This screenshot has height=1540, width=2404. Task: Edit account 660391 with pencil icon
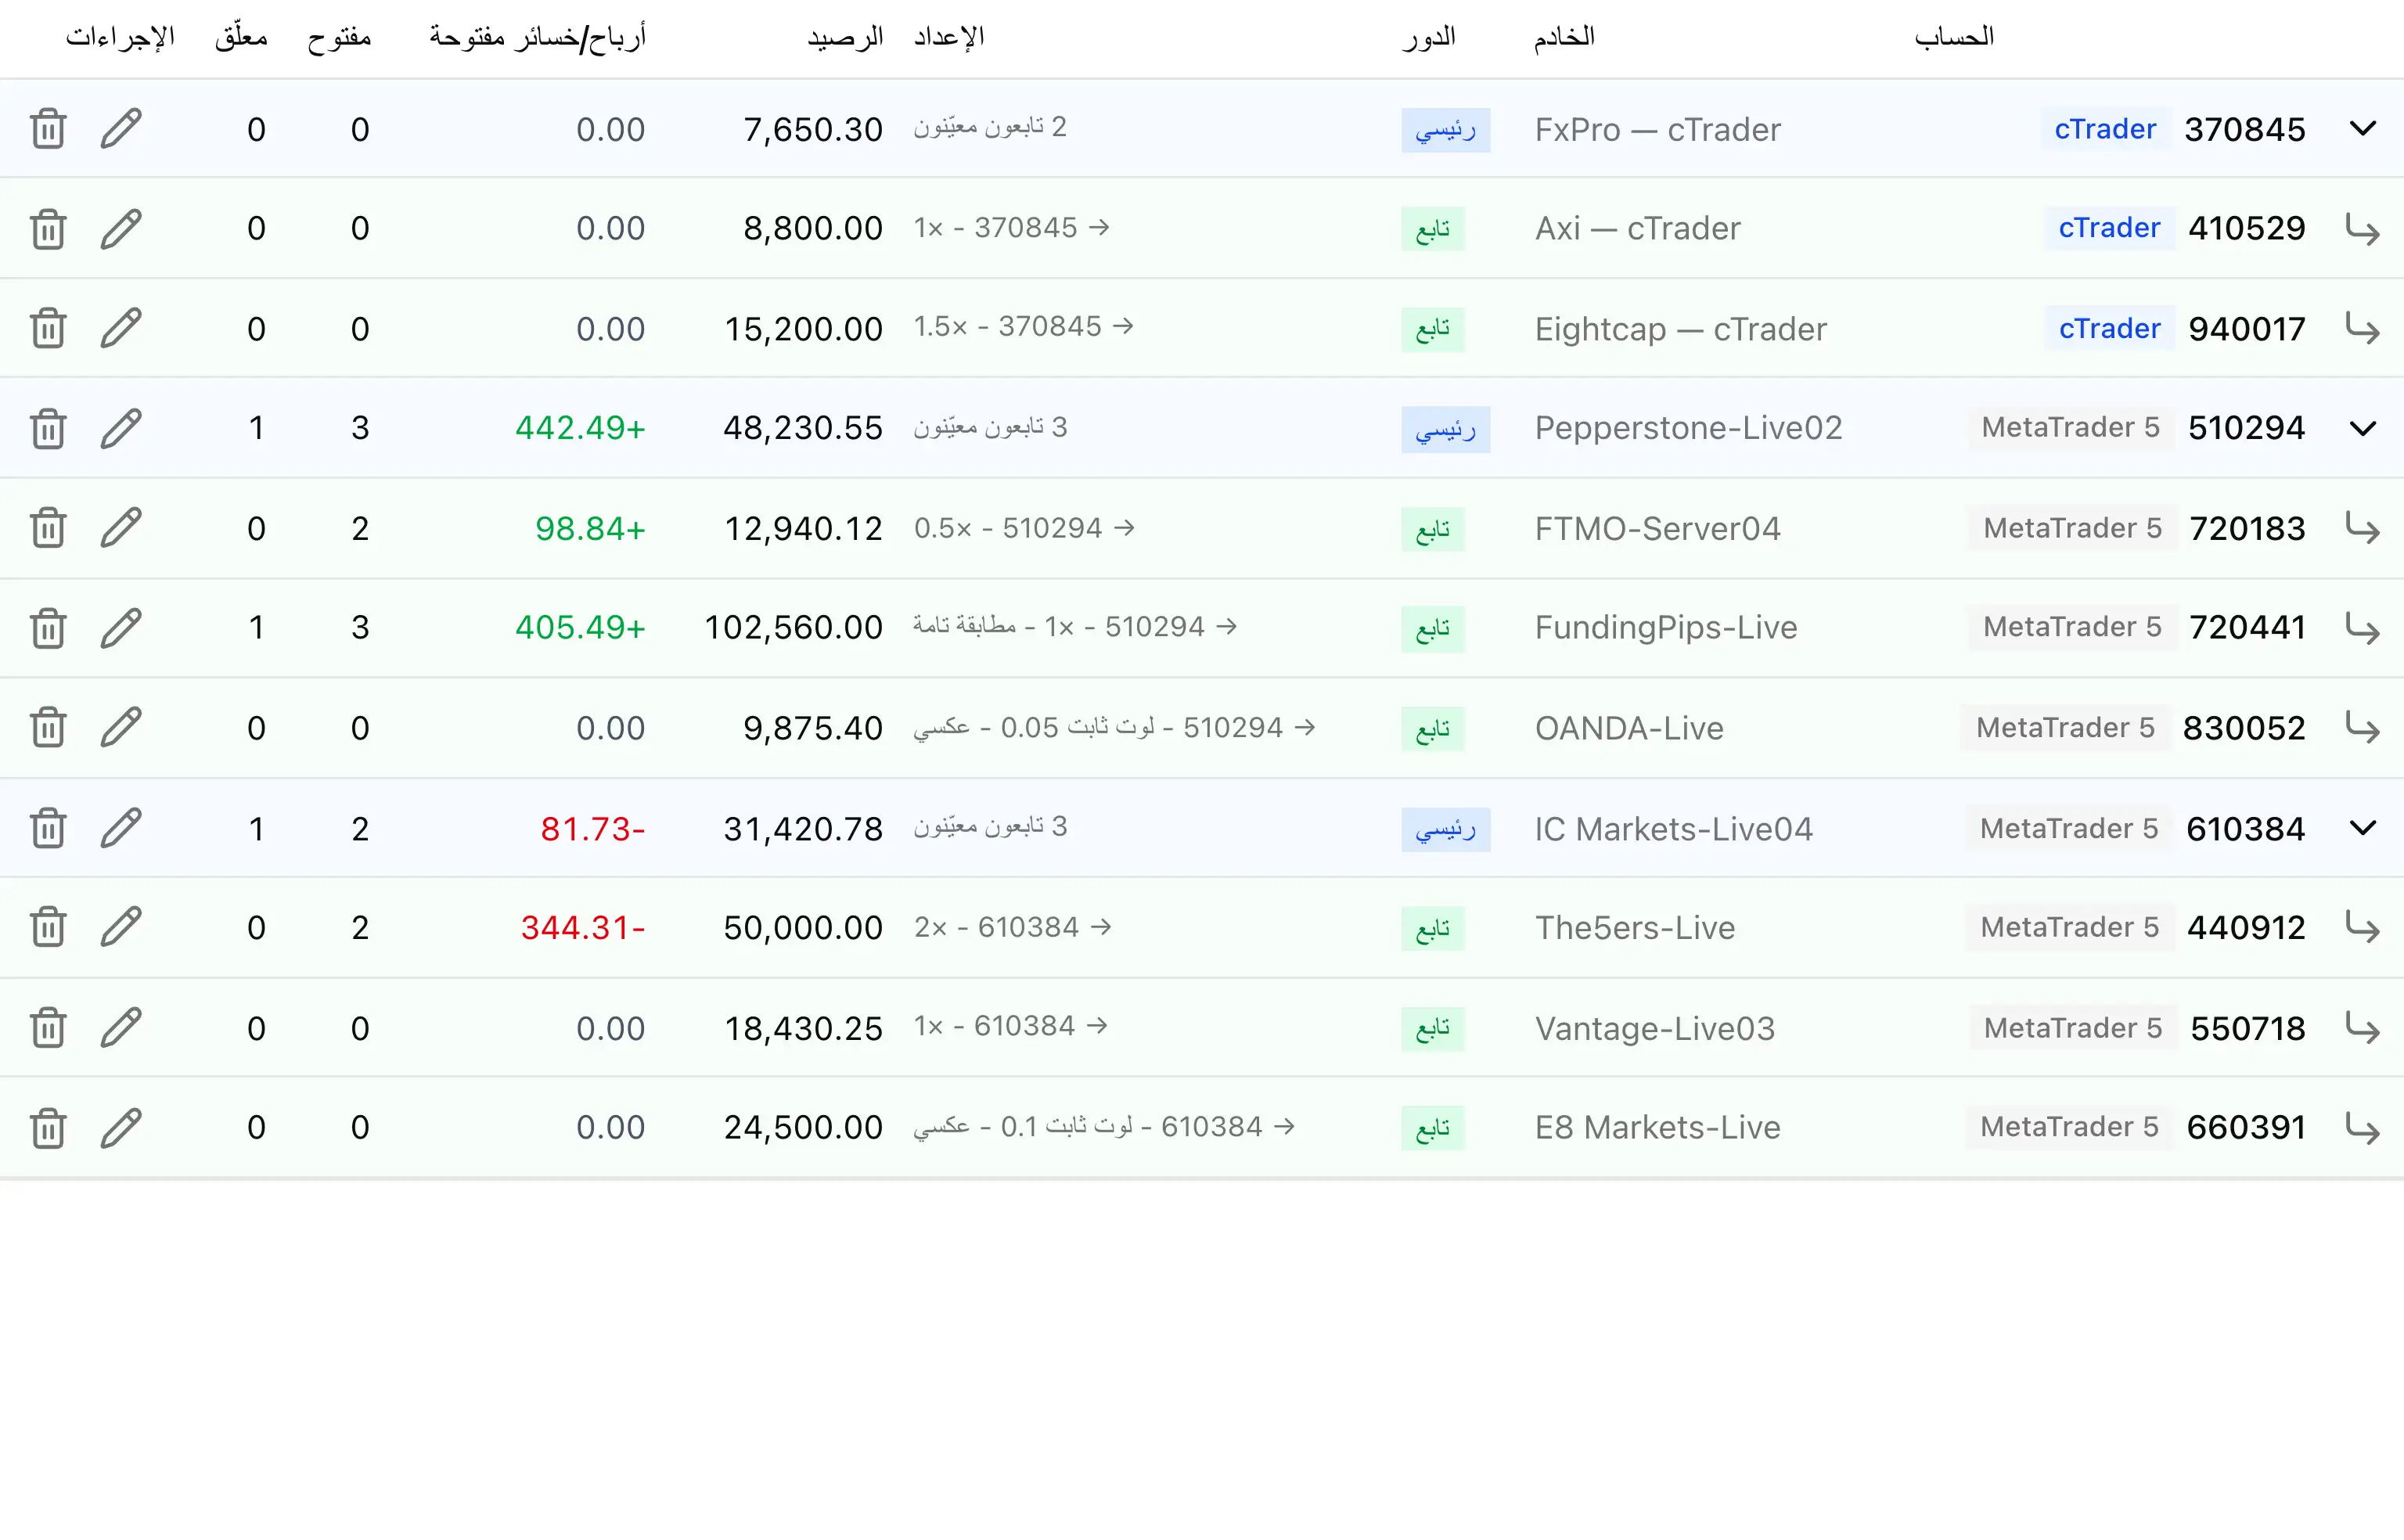(x=121, y=1128)
